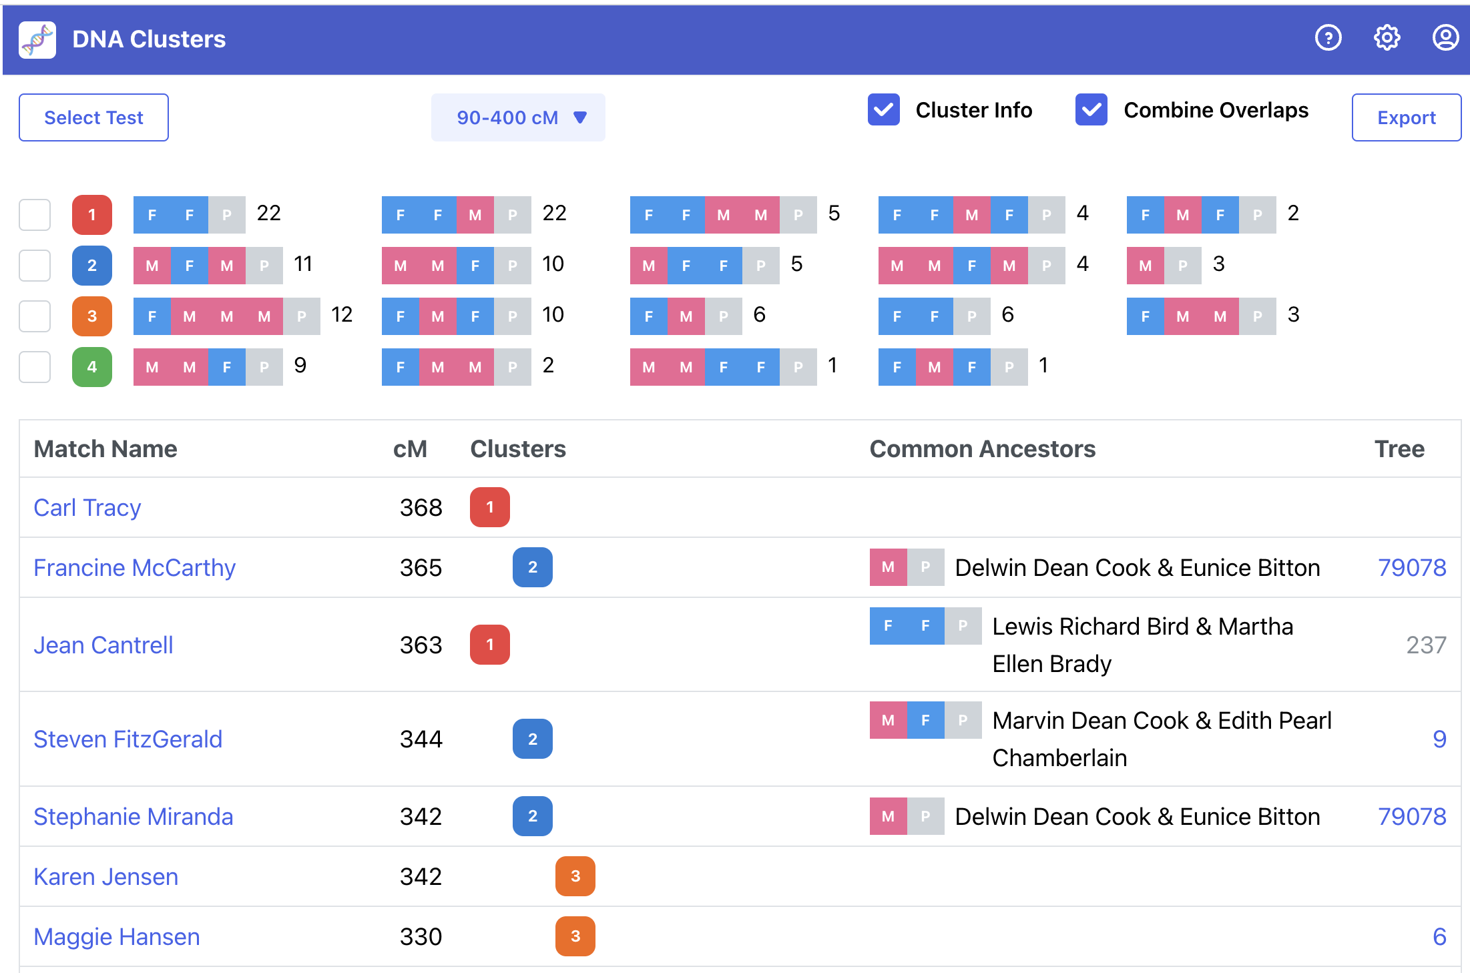The image size is (1470, 973).
Task: Click green cluster 4 badge in legend
Action: (92, 367)
